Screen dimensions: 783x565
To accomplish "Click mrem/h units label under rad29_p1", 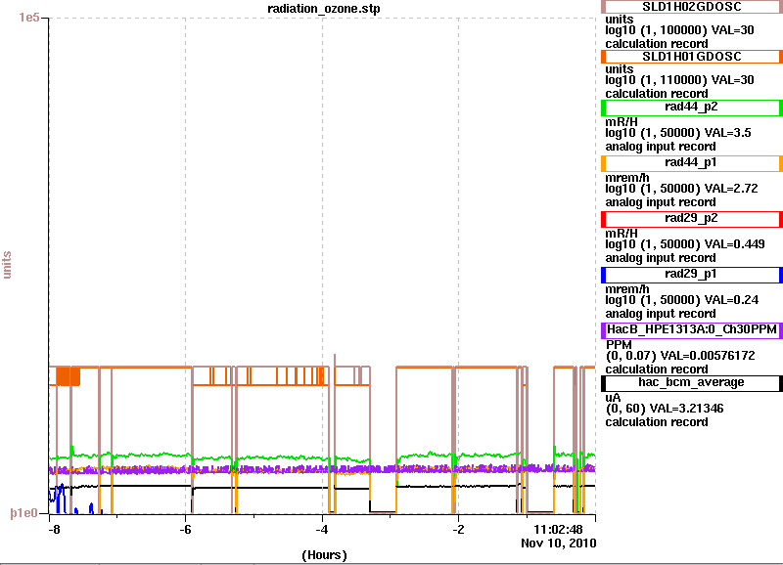I will click(x=627, y=289).
